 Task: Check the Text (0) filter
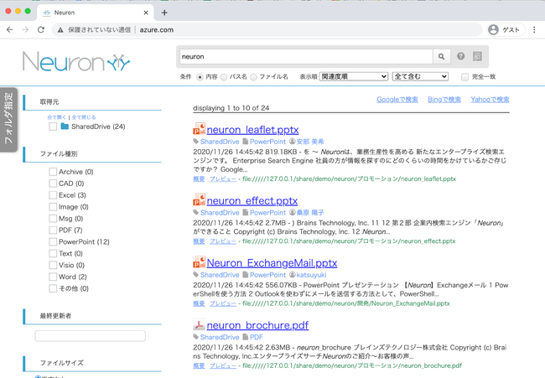(53, 253)
